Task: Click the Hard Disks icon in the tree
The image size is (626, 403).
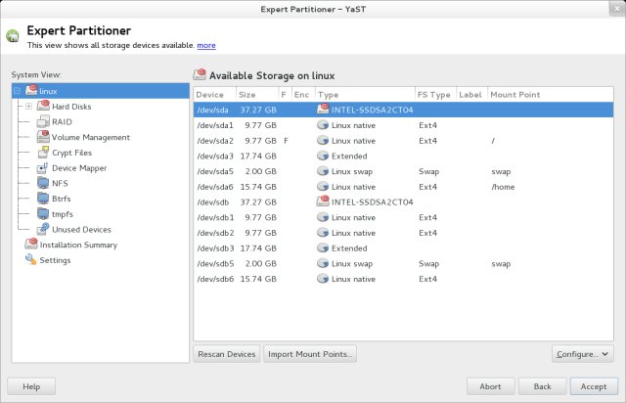Action: click(x=43, y=106)
